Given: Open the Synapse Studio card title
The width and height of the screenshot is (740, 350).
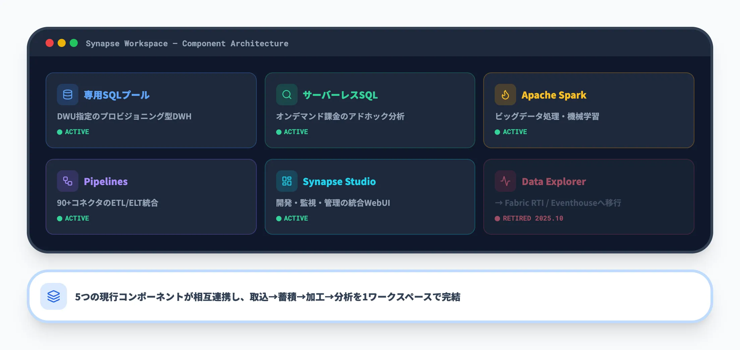Looking at the screenshot, I should (x=339, y=182).
